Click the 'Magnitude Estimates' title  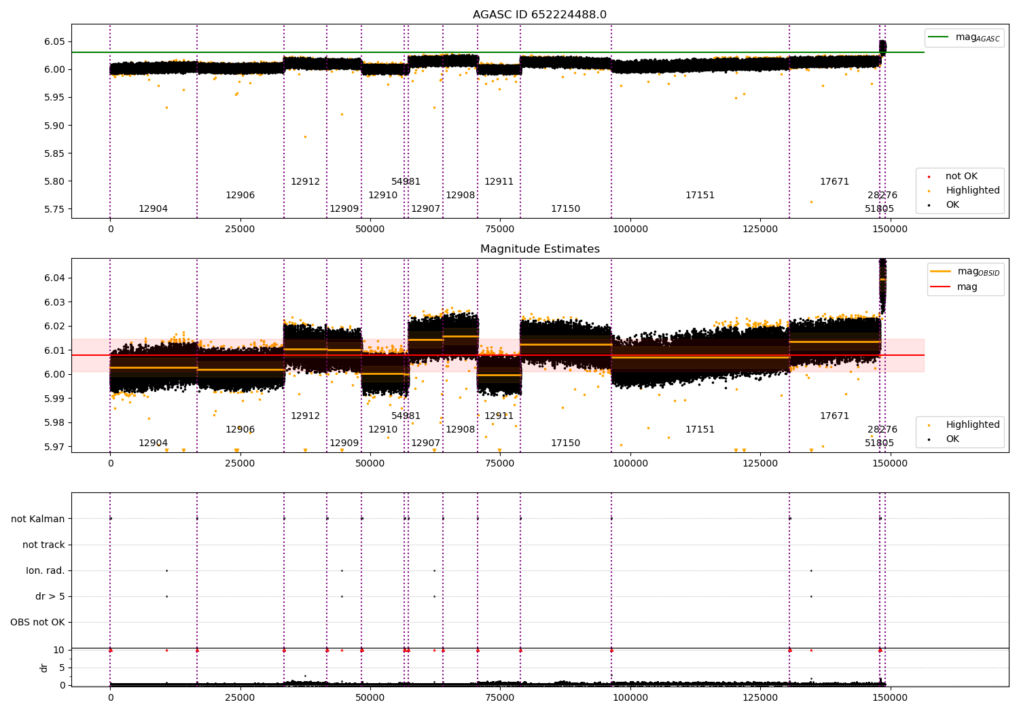[540, 249]
